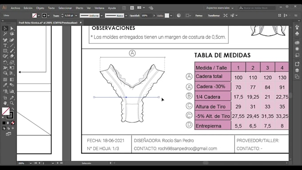302x170 pixels.
Task: Select the Zoom tool
Action: tap(12, 103)
